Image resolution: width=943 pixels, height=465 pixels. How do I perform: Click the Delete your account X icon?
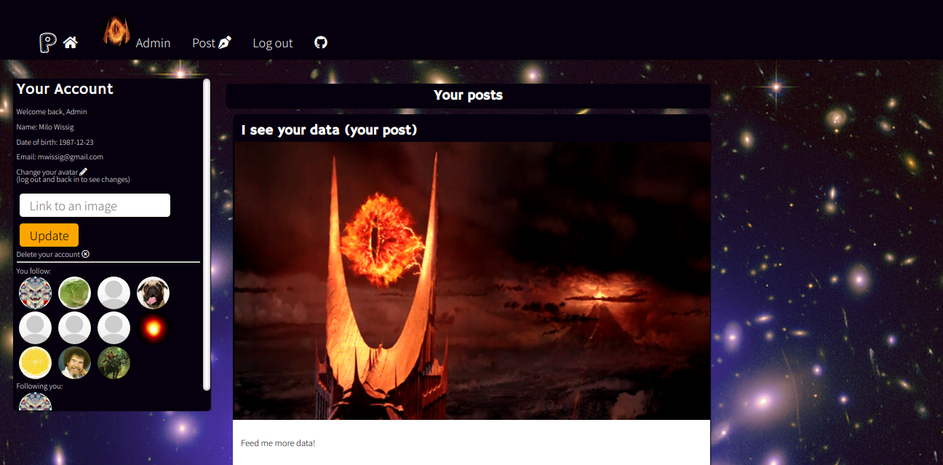(x=86, y=254)
